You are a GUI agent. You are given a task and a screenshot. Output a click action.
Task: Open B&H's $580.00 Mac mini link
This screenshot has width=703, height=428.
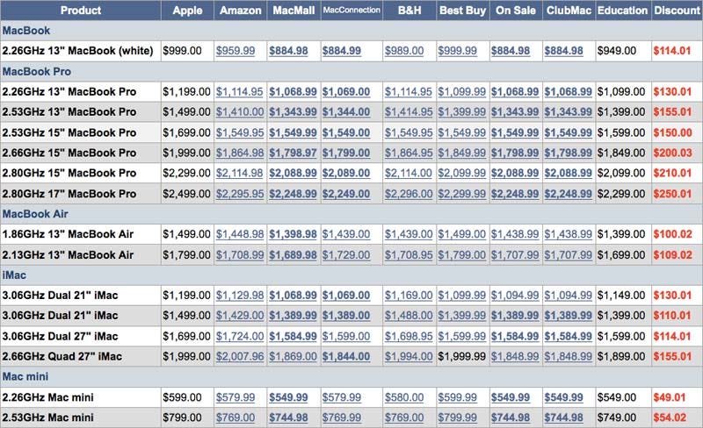[x=404, y=397]
